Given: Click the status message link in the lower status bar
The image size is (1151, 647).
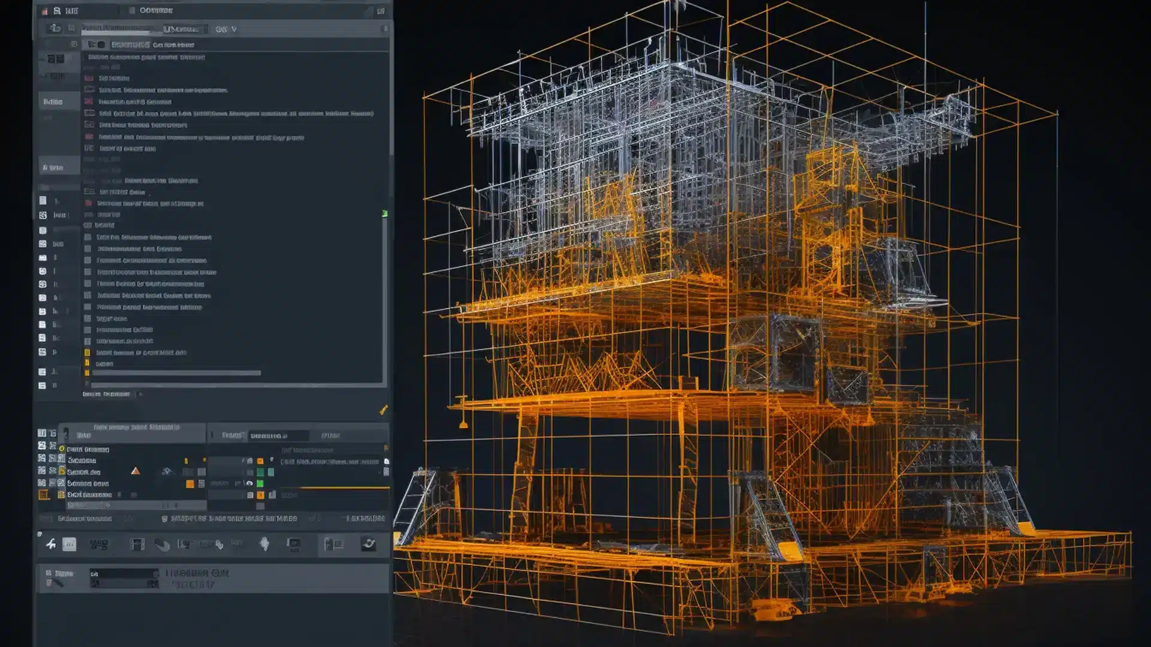Looking at the screenshot, I should [228, 519].
